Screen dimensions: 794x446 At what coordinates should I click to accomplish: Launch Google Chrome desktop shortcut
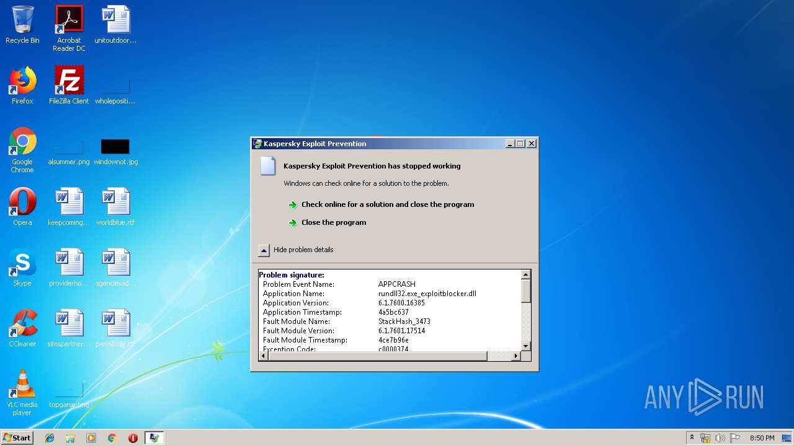(x=22, y=150)
